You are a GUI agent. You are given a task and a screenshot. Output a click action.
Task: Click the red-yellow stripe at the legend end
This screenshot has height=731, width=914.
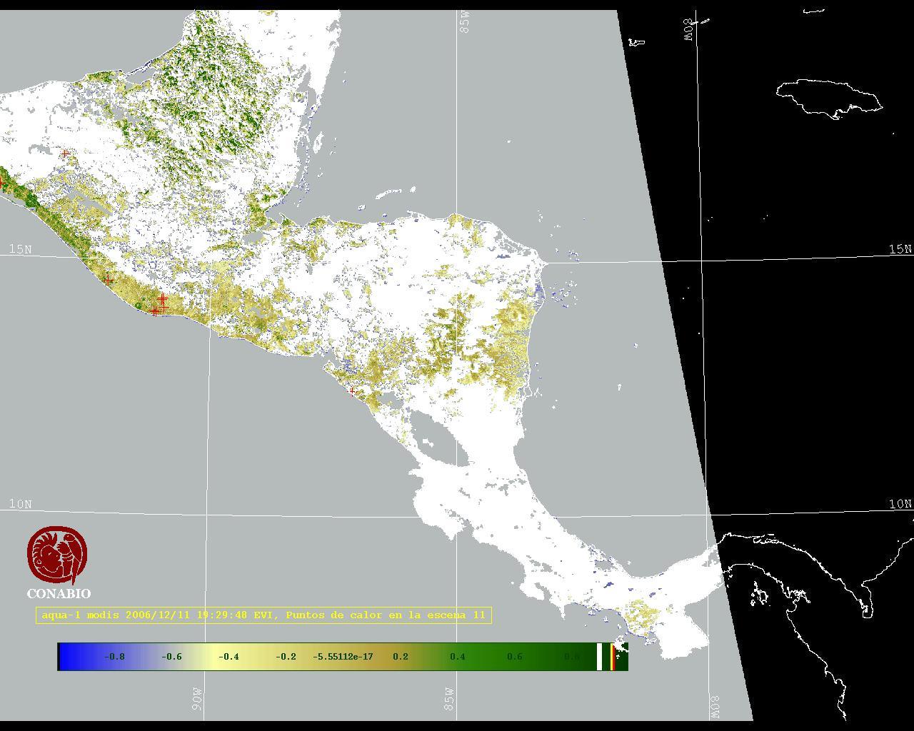tap(612, 656)
